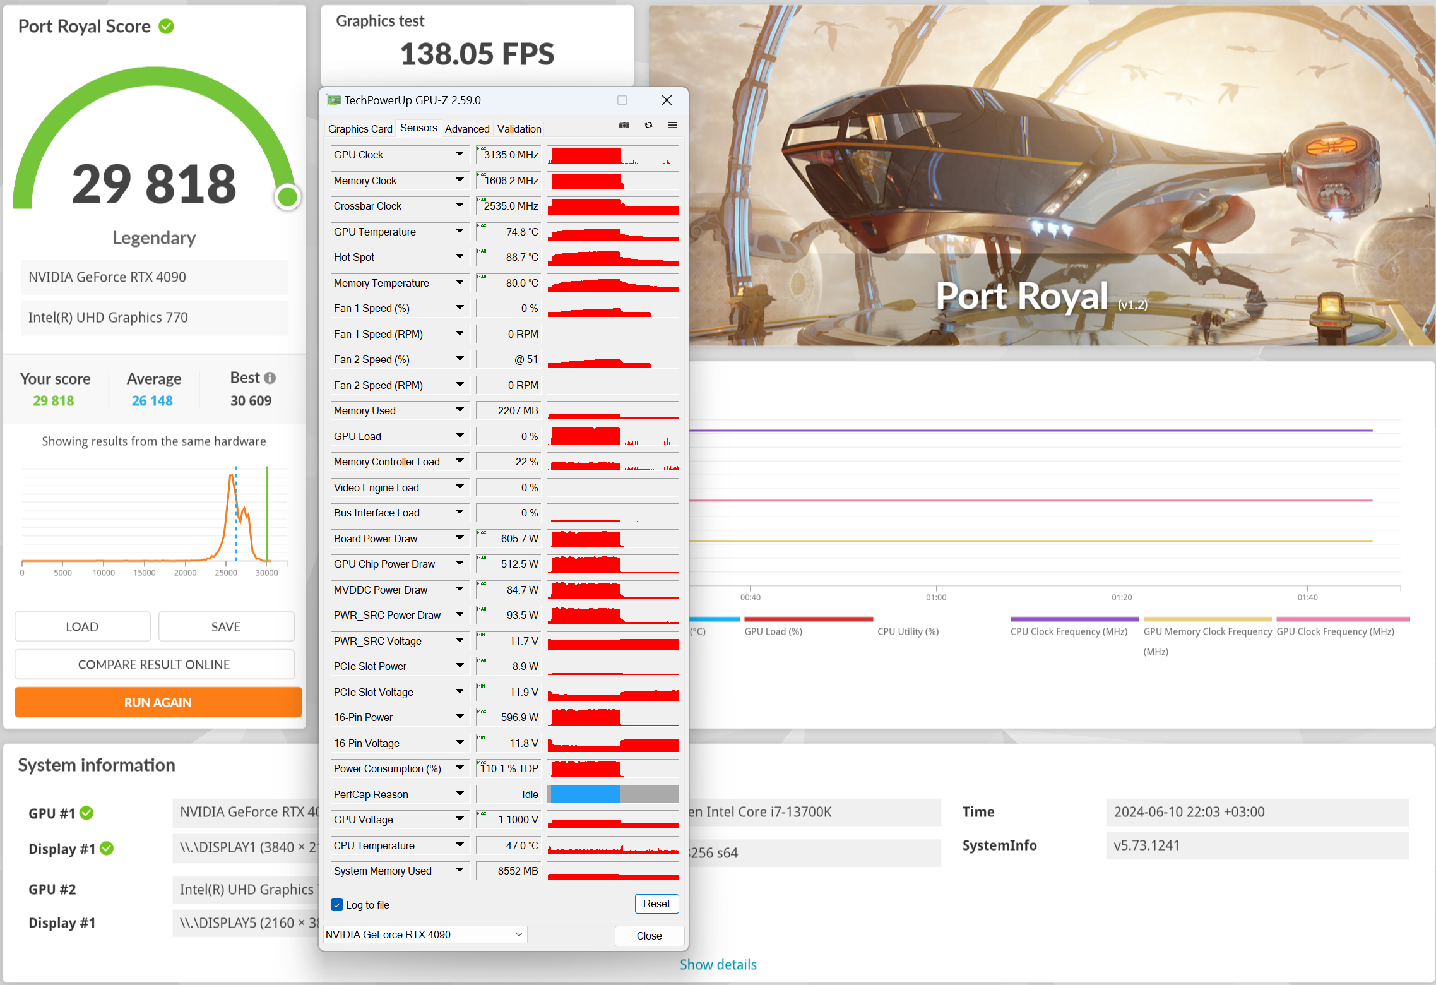Open the GPU-Z hamburger menu icon
The width and height of the screenshot is (1436, 985).
click(x=672, y=126)
